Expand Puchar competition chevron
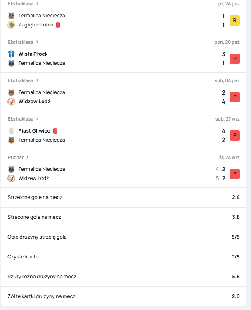Image resolution: width=251 pixels, height=310 pixels. (28, 157)
